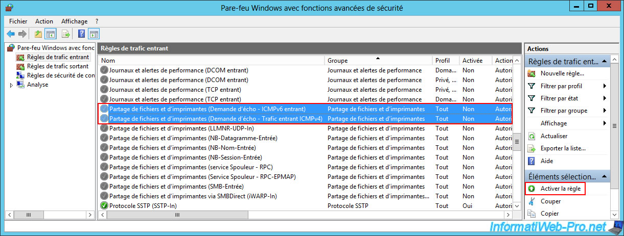Expand the Analyse tree node
The image size is (624, 236).
point(11,85)
